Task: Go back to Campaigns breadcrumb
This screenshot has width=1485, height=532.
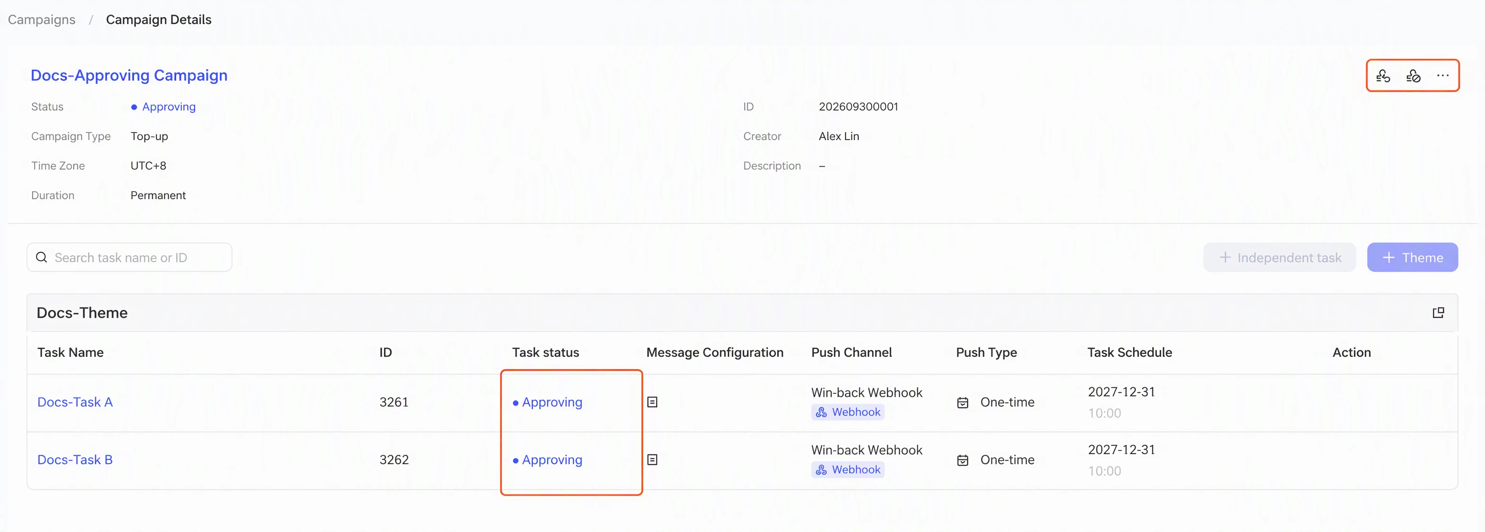Action: pos(42,19)
